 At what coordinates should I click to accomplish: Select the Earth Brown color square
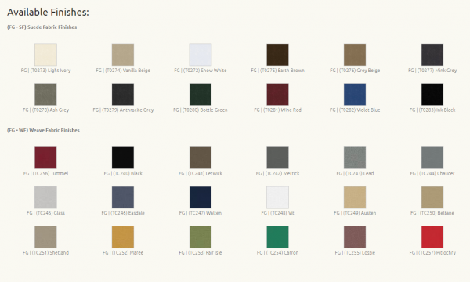pos(277,55)
